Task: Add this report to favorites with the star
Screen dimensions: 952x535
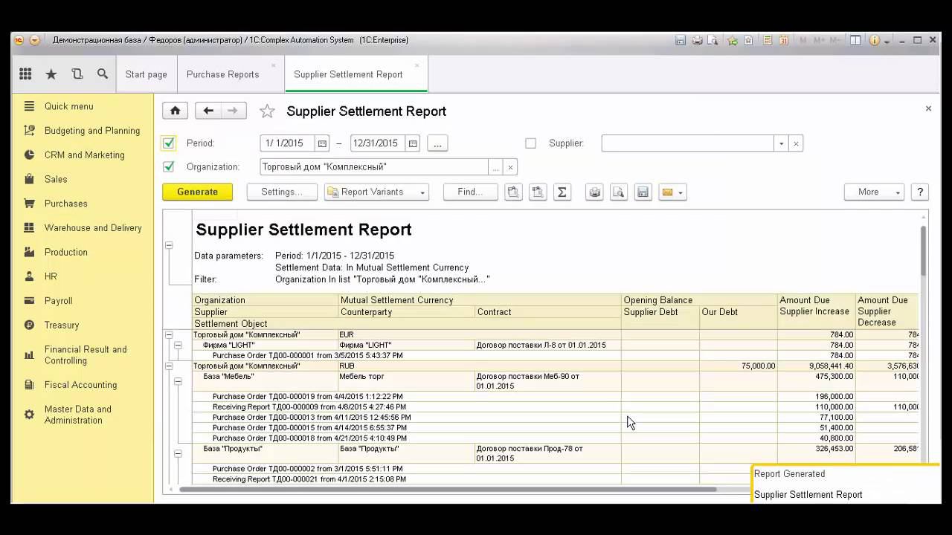Action: [267, 111]
